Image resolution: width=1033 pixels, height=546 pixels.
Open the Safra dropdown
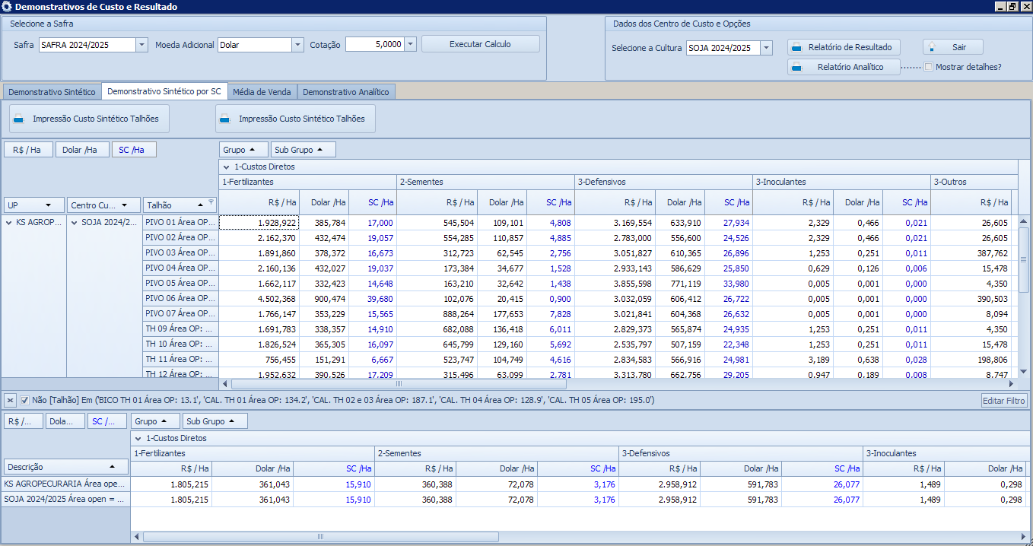point(141,45)
